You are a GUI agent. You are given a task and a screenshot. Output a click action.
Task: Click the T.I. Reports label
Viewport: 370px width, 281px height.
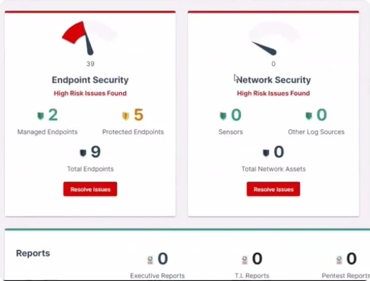click(x=252, y=276)
